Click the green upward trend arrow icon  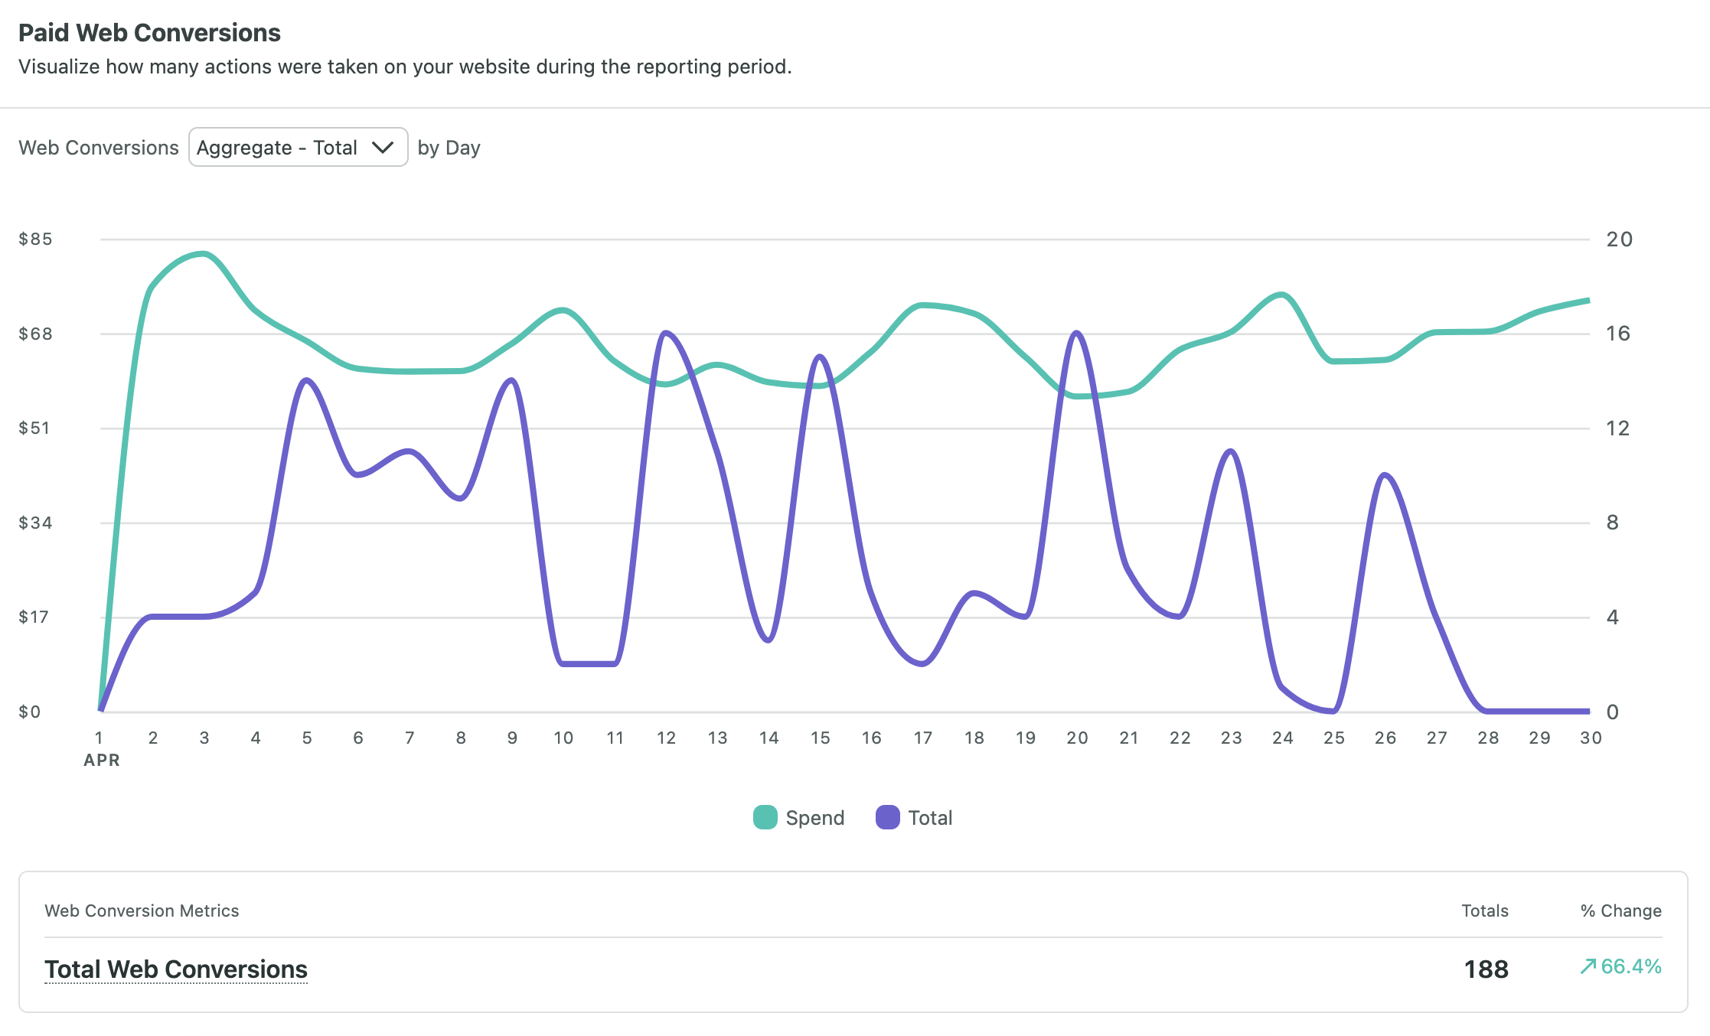[x=1590, y=966]
